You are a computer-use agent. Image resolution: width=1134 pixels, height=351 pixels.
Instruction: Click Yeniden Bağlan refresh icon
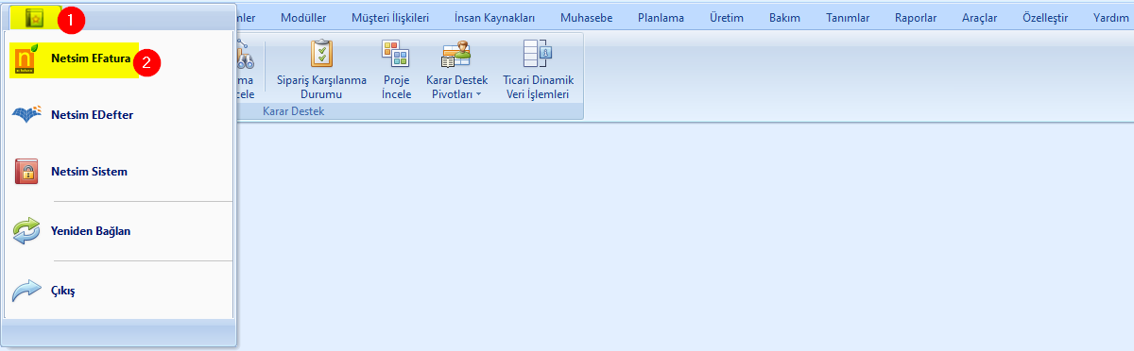pos(26,230)
